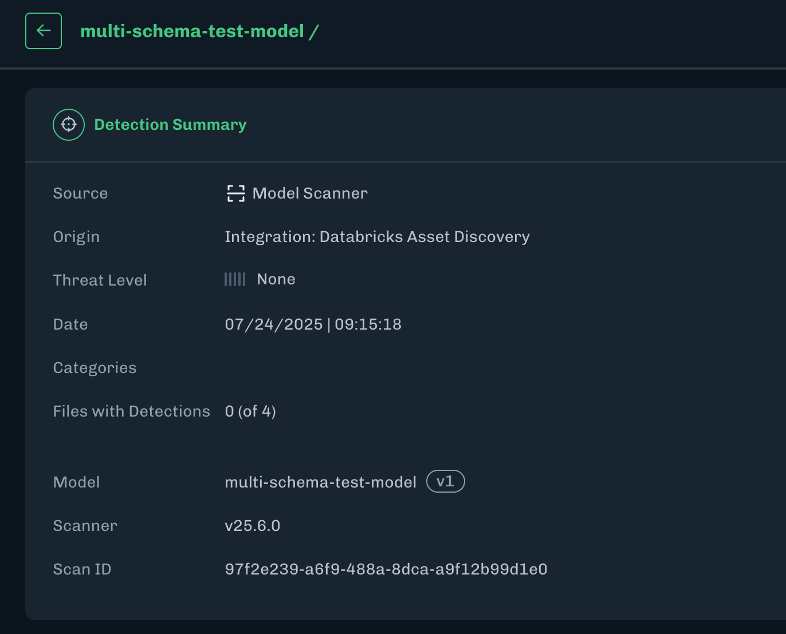Click the scanner version v25.6.0
This screenshot has height=634, width=786.
pos(252,526)
